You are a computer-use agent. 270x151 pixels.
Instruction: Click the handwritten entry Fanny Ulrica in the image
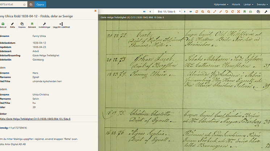tap(149, 75)
